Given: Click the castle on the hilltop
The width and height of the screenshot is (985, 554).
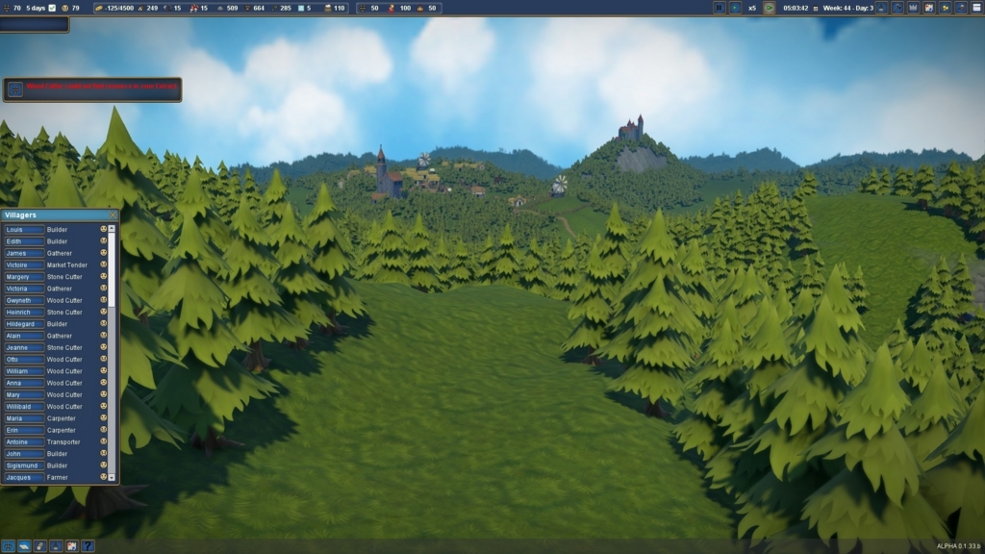Looking at the screenshot, I should [x=631, y=128].
